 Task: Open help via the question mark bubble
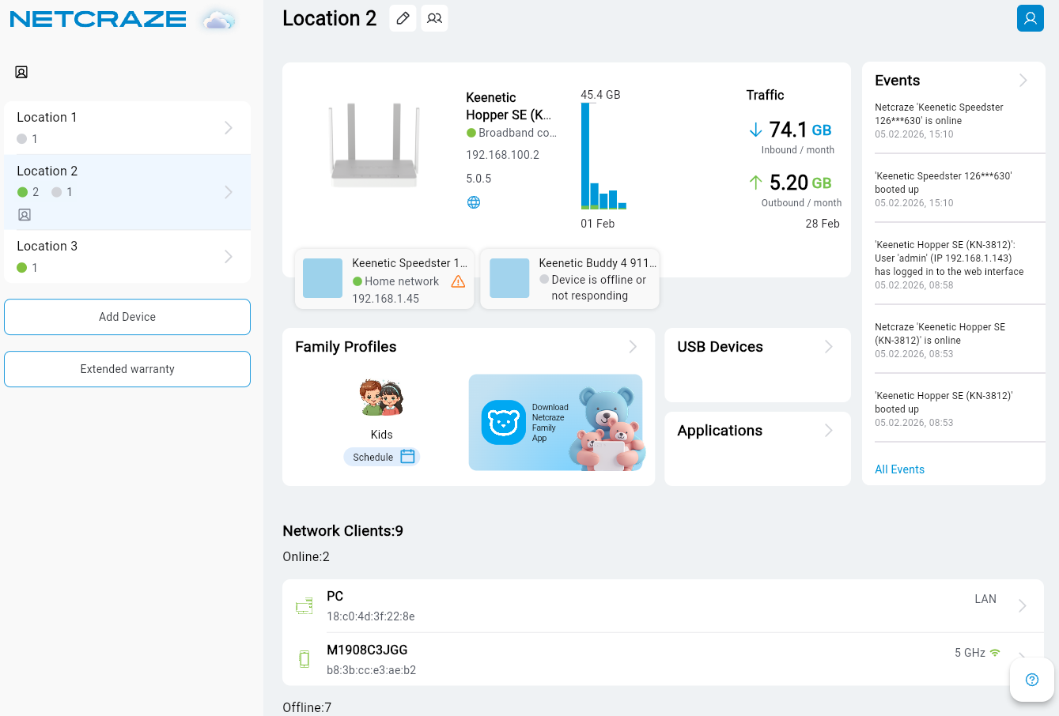(1031, 680)
